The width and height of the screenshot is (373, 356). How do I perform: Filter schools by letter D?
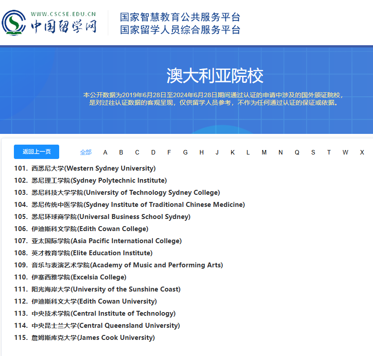pos(153,152)
